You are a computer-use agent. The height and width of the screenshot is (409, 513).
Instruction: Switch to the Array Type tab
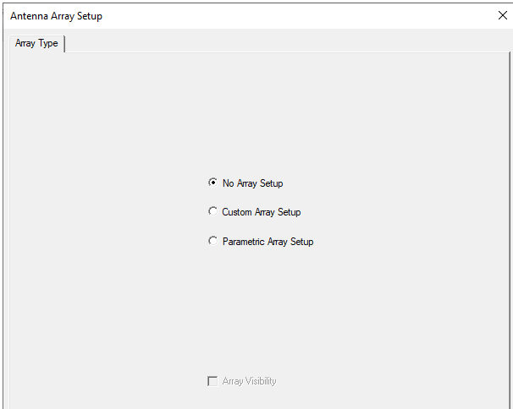[x=36, y=43]
